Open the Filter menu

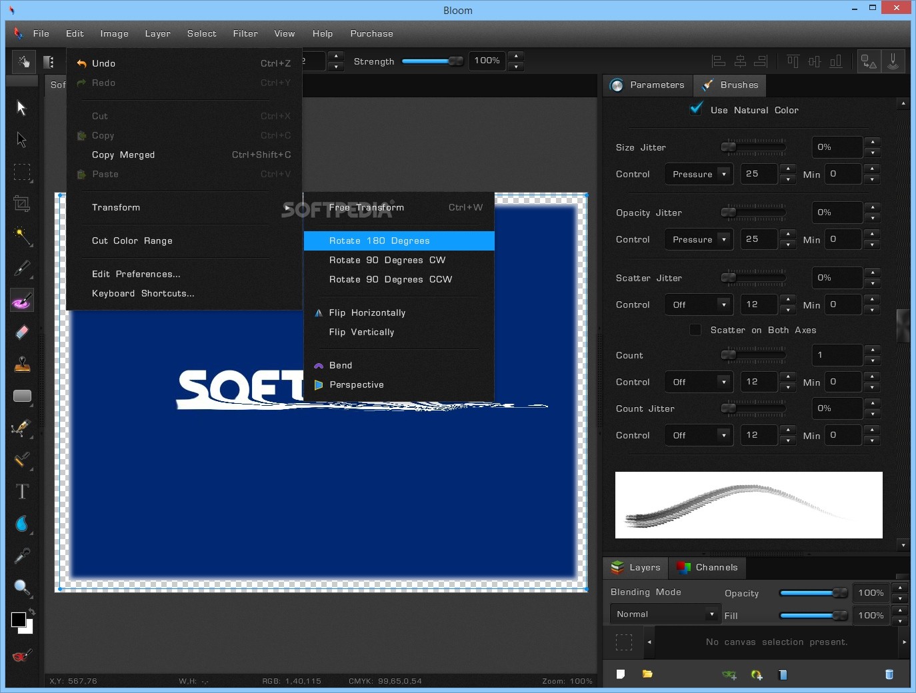245,33
